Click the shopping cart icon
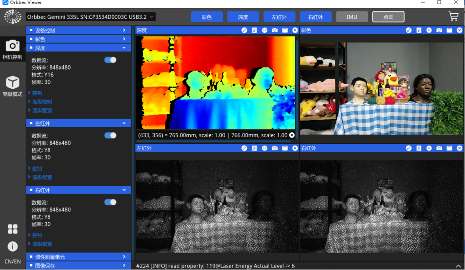The height and width of the screenshot is (270, 465). click(453, 17)
